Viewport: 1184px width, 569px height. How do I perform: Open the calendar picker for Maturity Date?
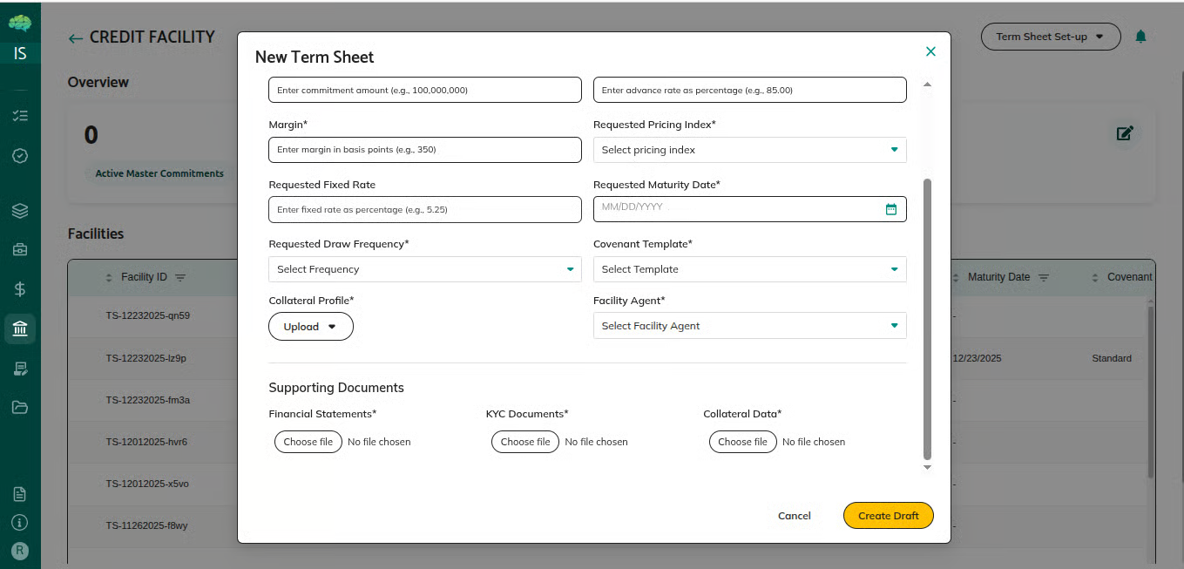point(890,209)
